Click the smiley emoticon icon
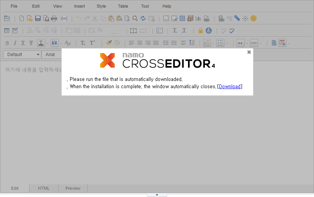The image size is (314, 197). pos(253,18)
